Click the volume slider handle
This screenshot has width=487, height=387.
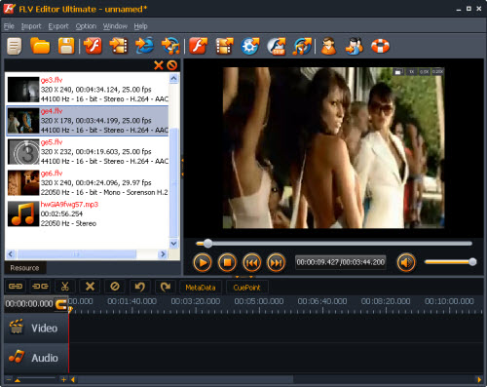point(472,261)
